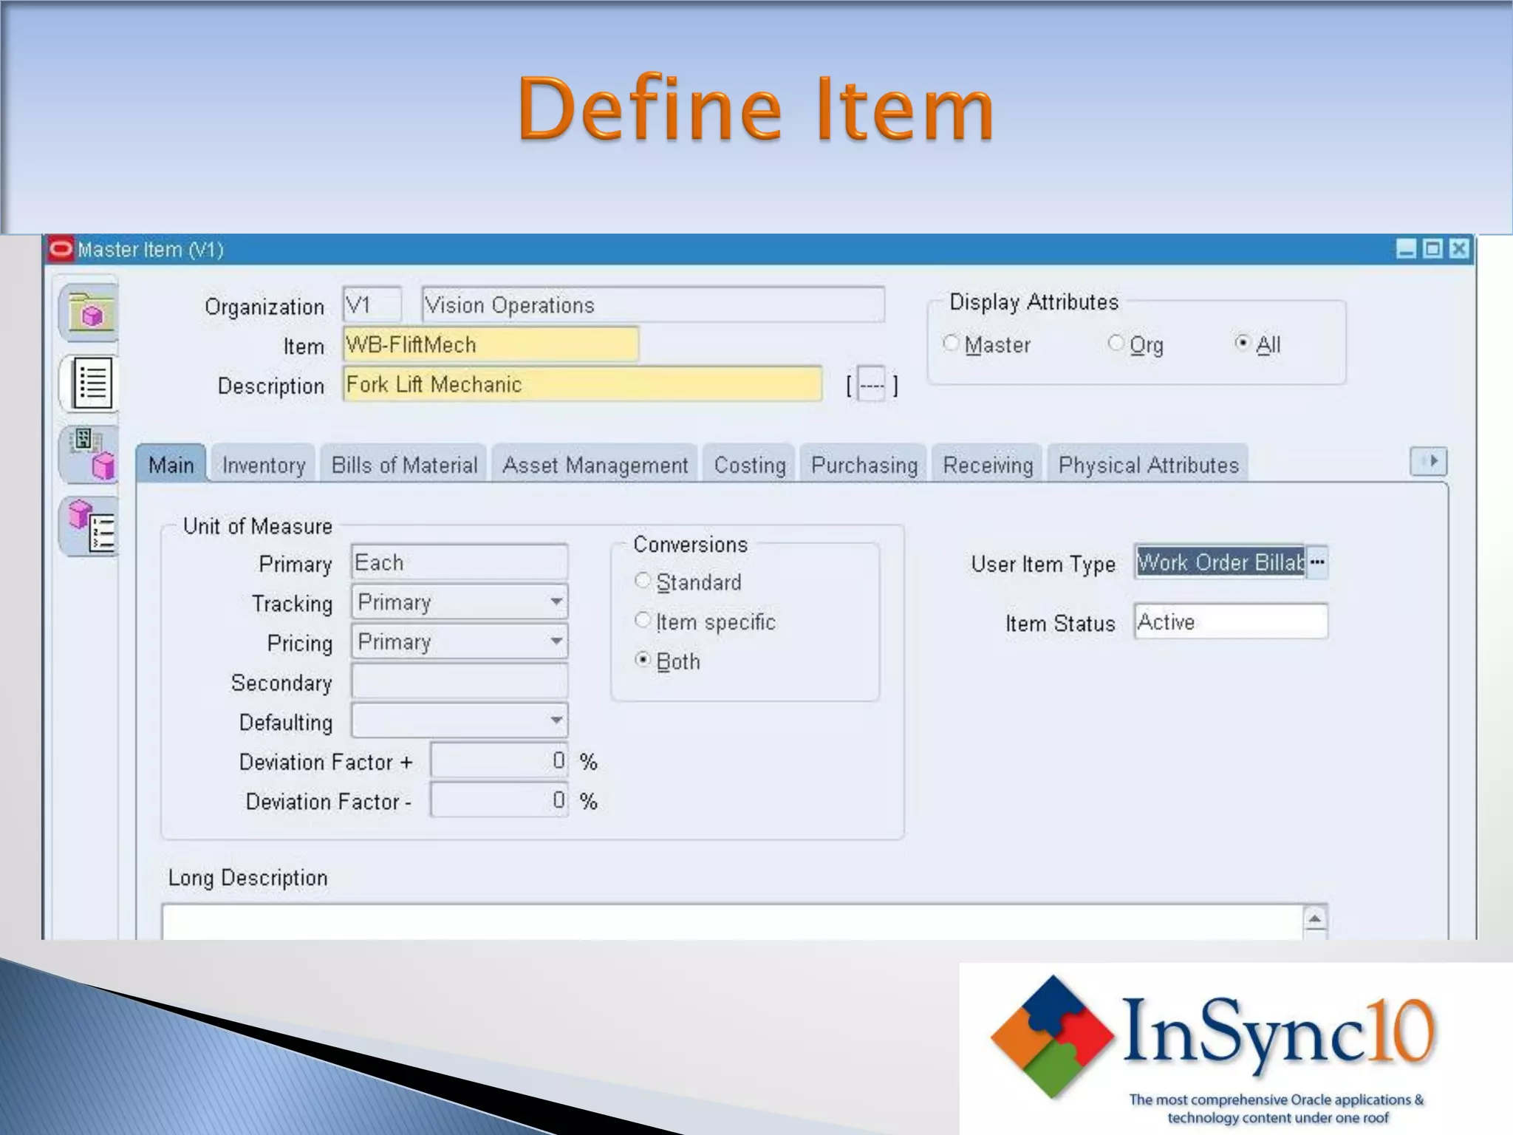Click the Oracle logo in title bar

[62, 250]
